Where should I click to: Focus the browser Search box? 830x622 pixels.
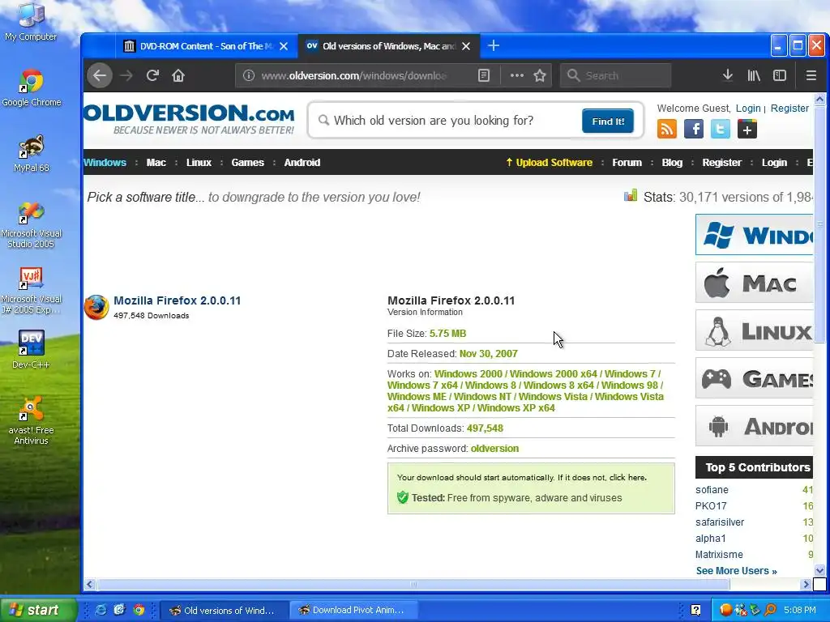coord(616,75)
